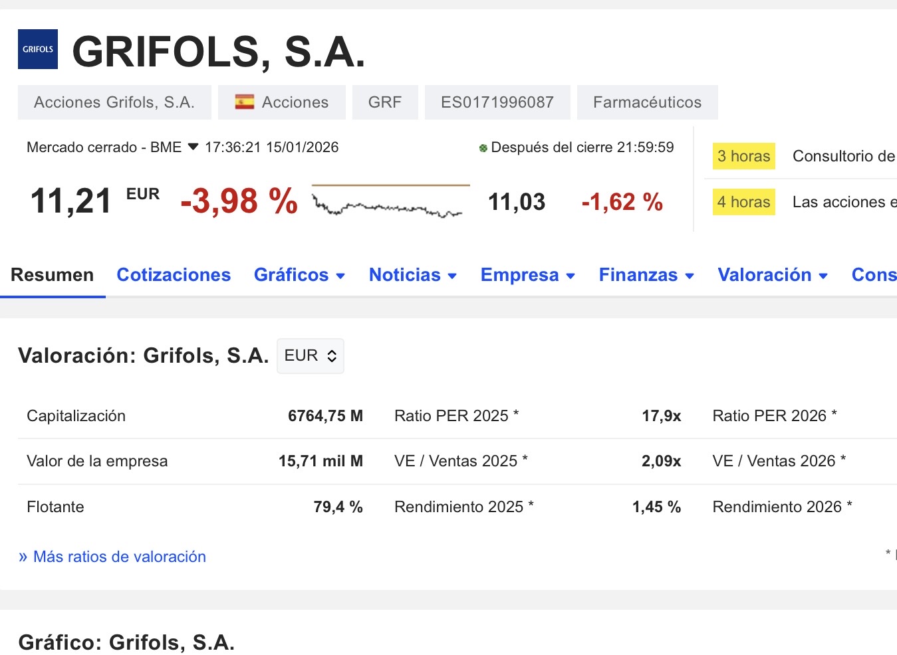Open the Consultorio de news headline
Viewport: 897px width, 655px height.
tap(843, 156)
